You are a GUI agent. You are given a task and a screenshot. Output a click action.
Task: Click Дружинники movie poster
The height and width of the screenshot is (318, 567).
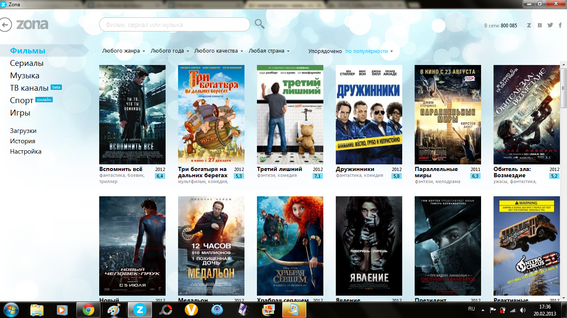[369, 115]
